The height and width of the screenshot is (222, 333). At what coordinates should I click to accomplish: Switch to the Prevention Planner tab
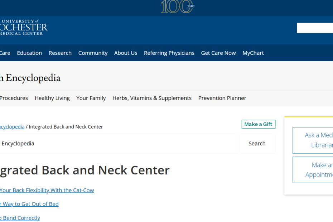222,98
